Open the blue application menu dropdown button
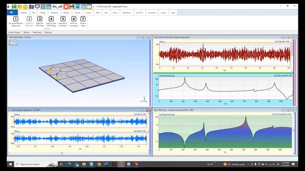305x171 pixels. [12, 12]
